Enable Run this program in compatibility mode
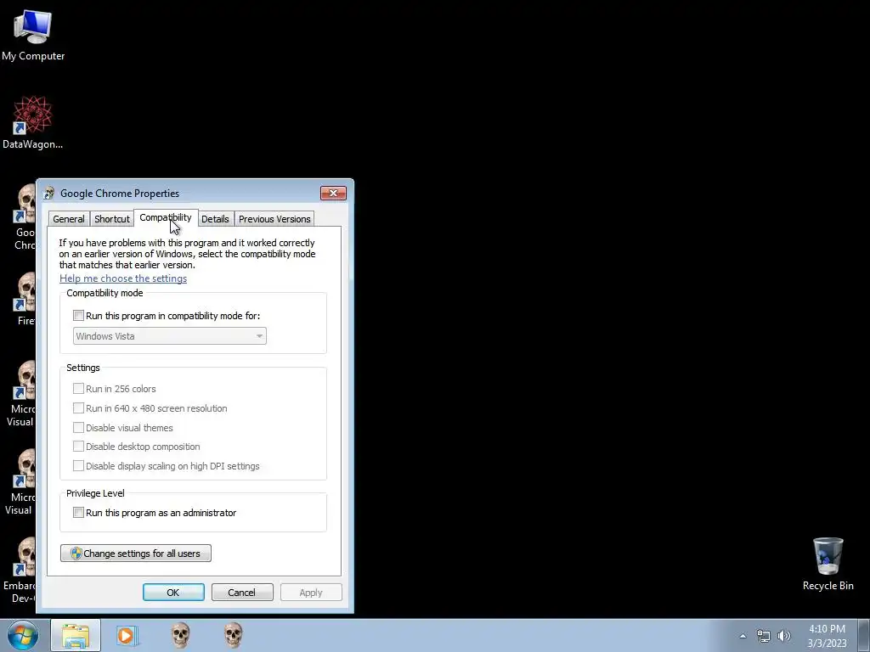The image size is (870, 652). [78, 316]
